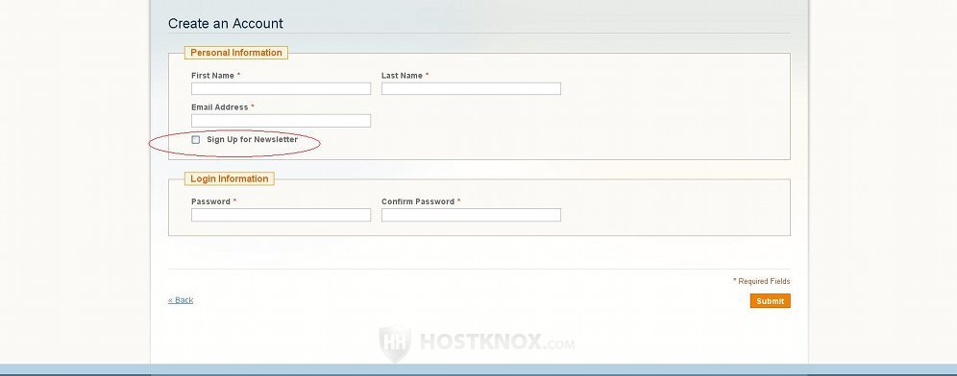Image resolution: width=957 pixels, height=376 pixels.
Task: Click the First Name input field
Action: pyautogui.click(x=281, y=89)
